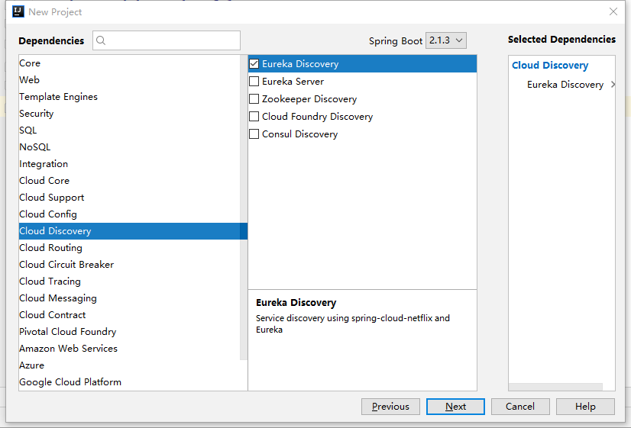Focus the dependencies search field
The height and width of the screenshot is (428, 631).
click(x=167, y=40)
